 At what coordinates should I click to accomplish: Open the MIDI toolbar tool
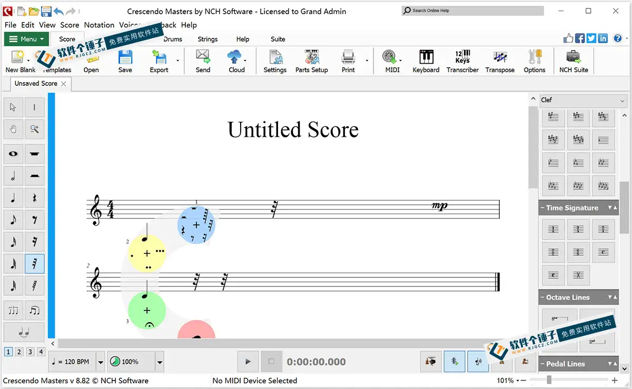(390, 61)
